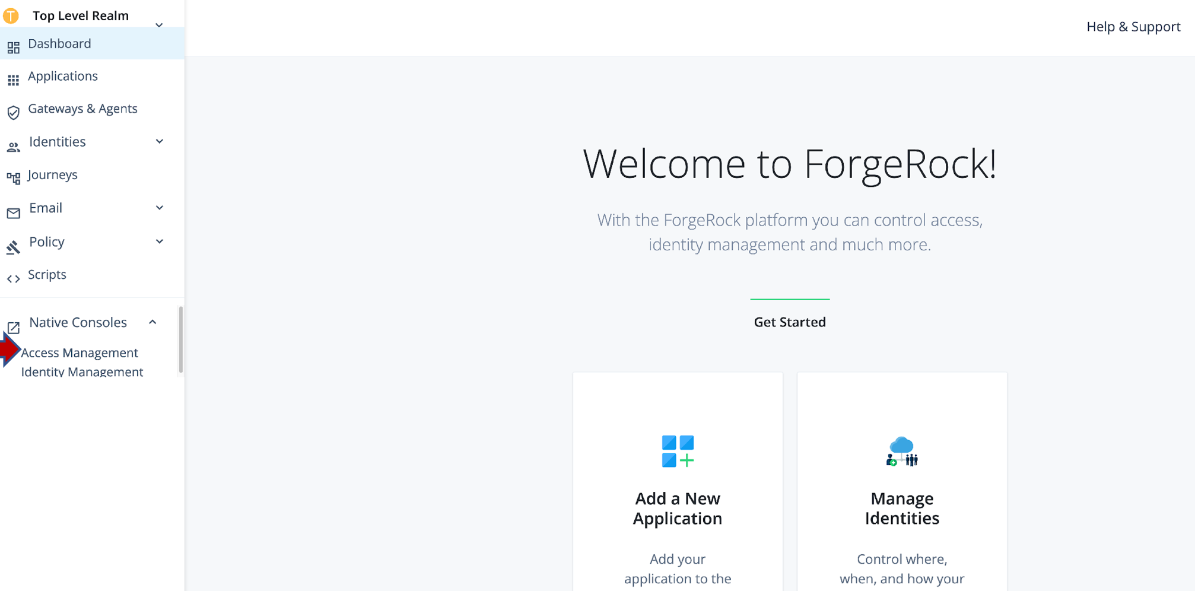Click the Manage Identities cloud icon
The image size is (1195, 591).
click(x=902, y=452)
